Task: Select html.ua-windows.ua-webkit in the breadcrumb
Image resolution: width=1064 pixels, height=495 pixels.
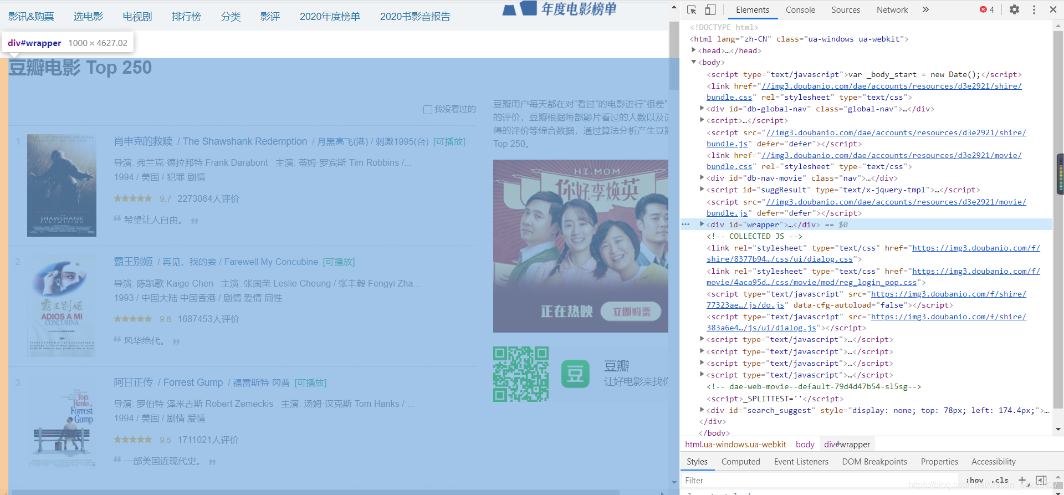Action: point(735,445)
